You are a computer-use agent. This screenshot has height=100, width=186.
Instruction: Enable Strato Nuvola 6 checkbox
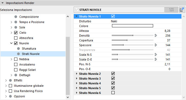[113, 93]
